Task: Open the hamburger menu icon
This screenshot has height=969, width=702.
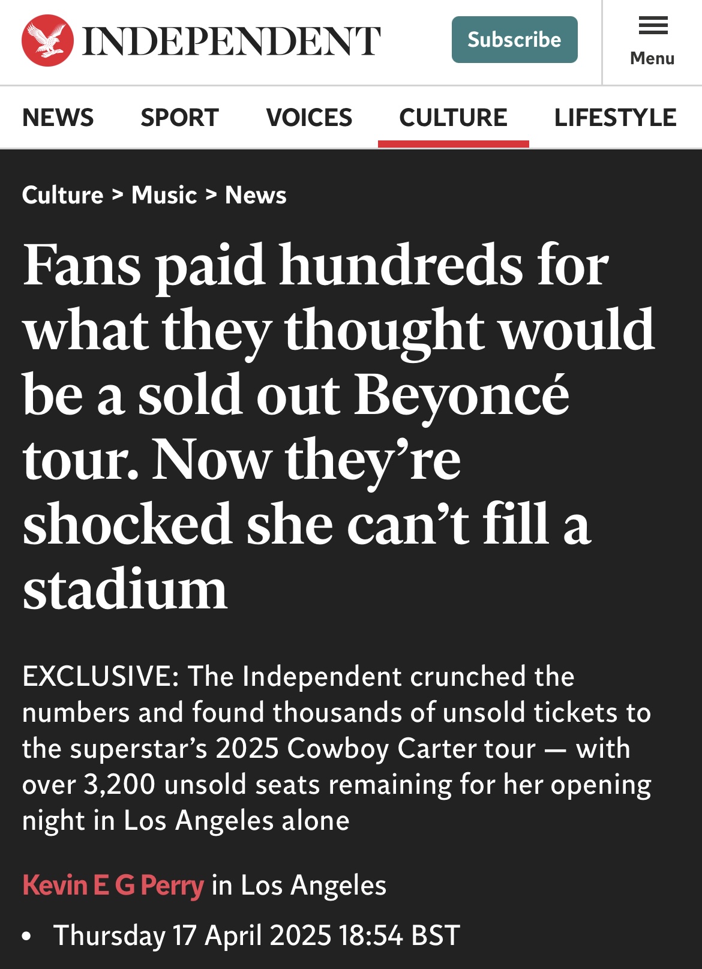Action: coord(653,26)
